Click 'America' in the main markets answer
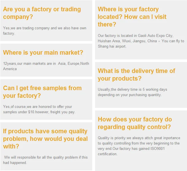The width and height of the screenshot is (187, 171). (x=10, y=69)
